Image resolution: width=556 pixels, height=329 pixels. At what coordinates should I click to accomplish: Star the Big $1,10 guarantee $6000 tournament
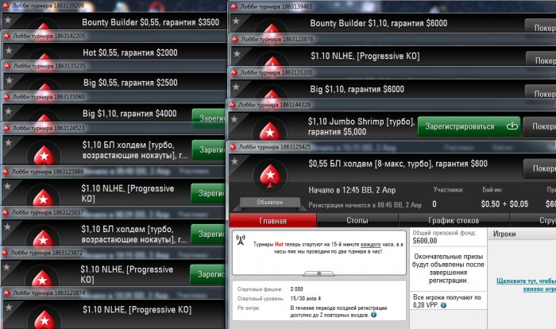click(x=236, y=87)
